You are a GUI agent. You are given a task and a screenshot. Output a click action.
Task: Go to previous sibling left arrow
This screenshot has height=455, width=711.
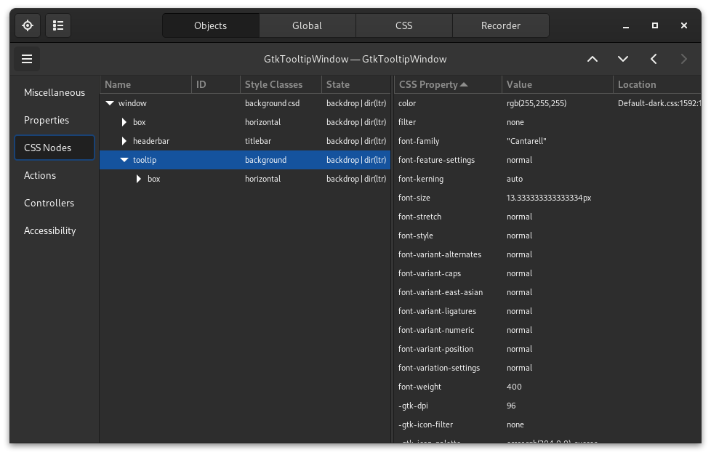coord(654,59)
